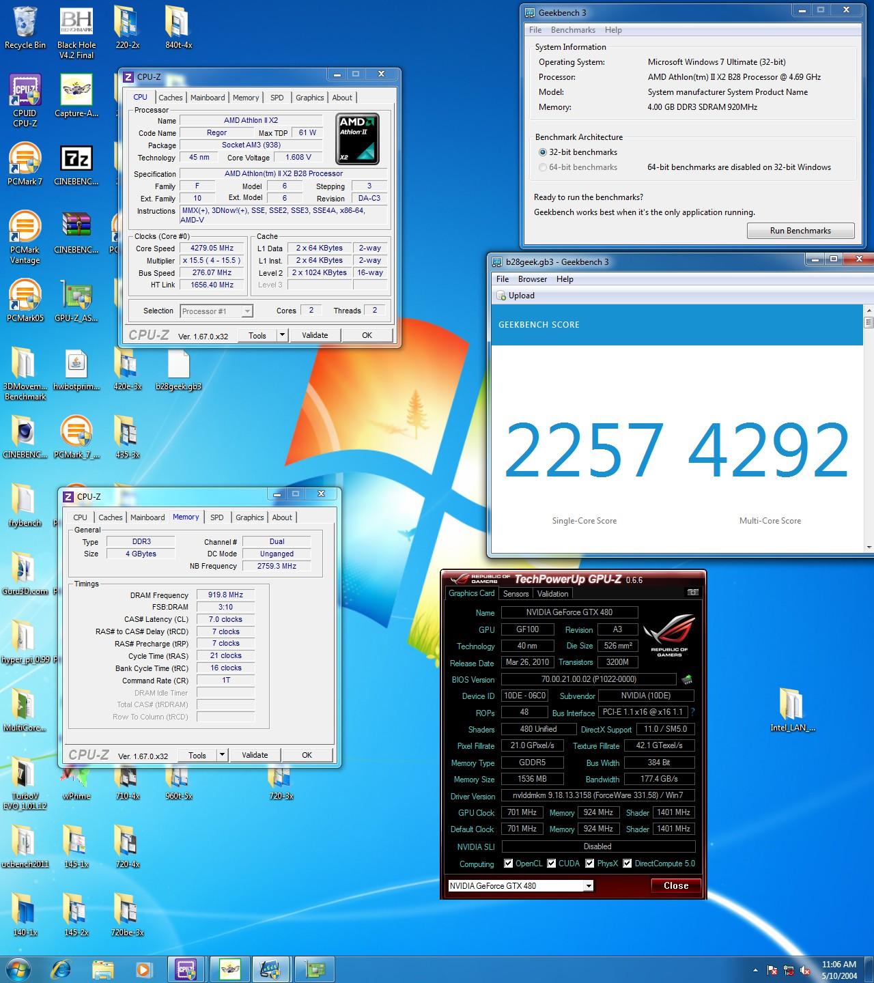Switch to Graphics tab in upper CPU-Z
The width and height of the screenshot is (874, 983).
click(309, 98)
